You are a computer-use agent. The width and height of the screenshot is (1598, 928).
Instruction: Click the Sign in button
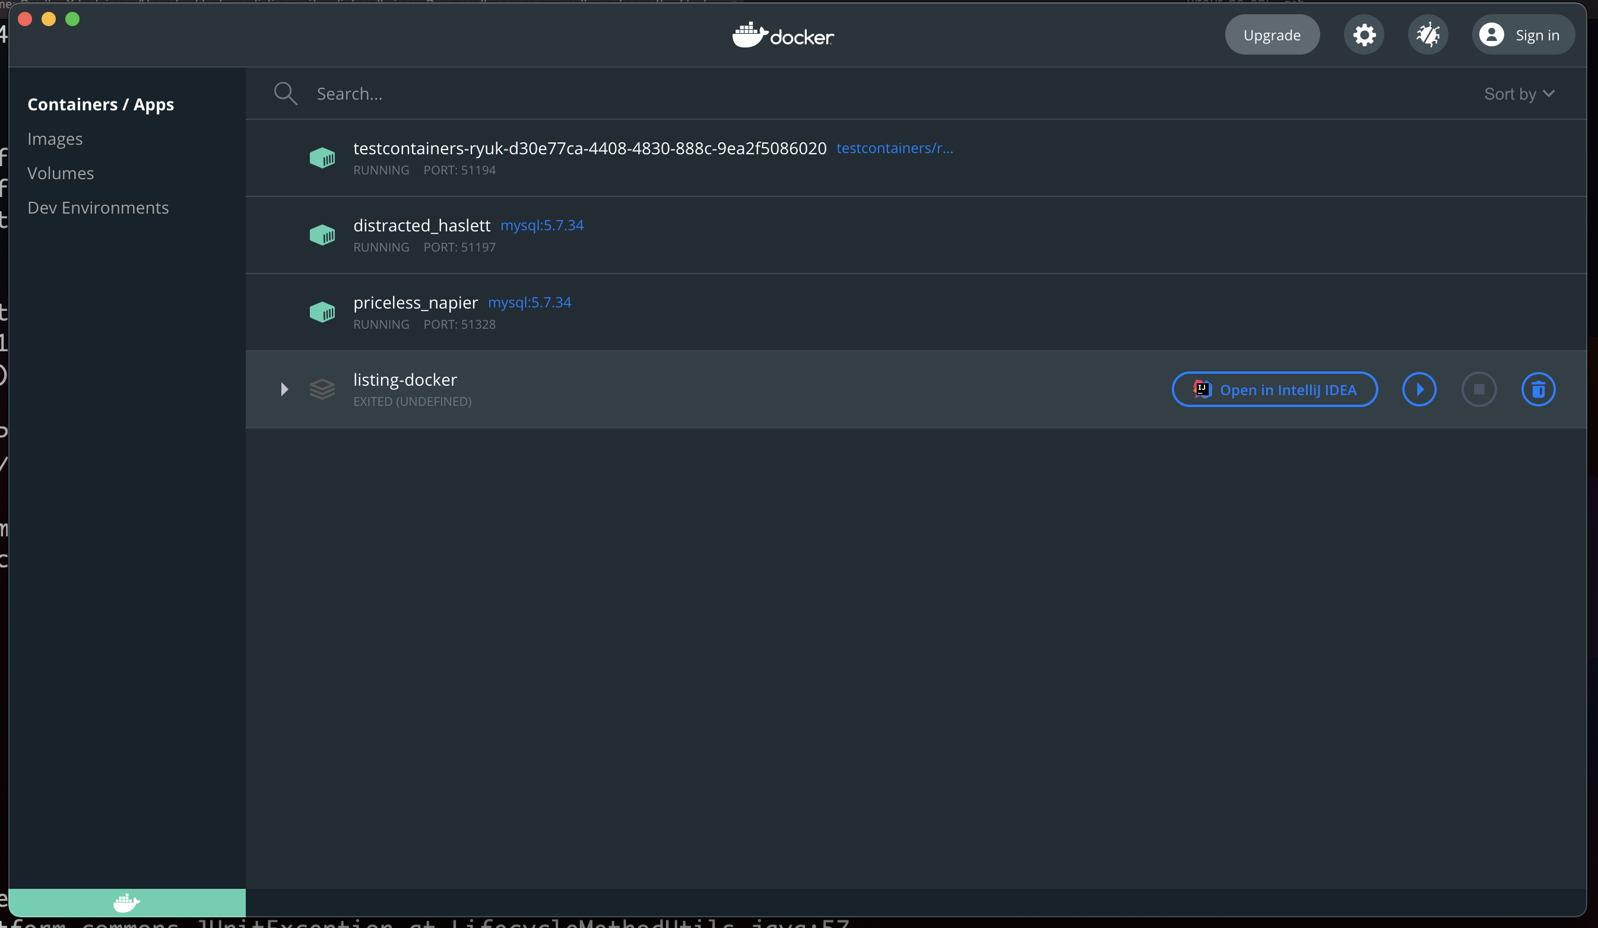pyautogui.click(x=1523, y=35)
